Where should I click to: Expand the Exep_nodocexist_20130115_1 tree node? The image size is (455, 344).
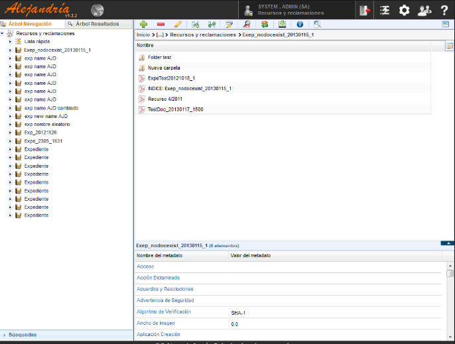coord(11,50)
